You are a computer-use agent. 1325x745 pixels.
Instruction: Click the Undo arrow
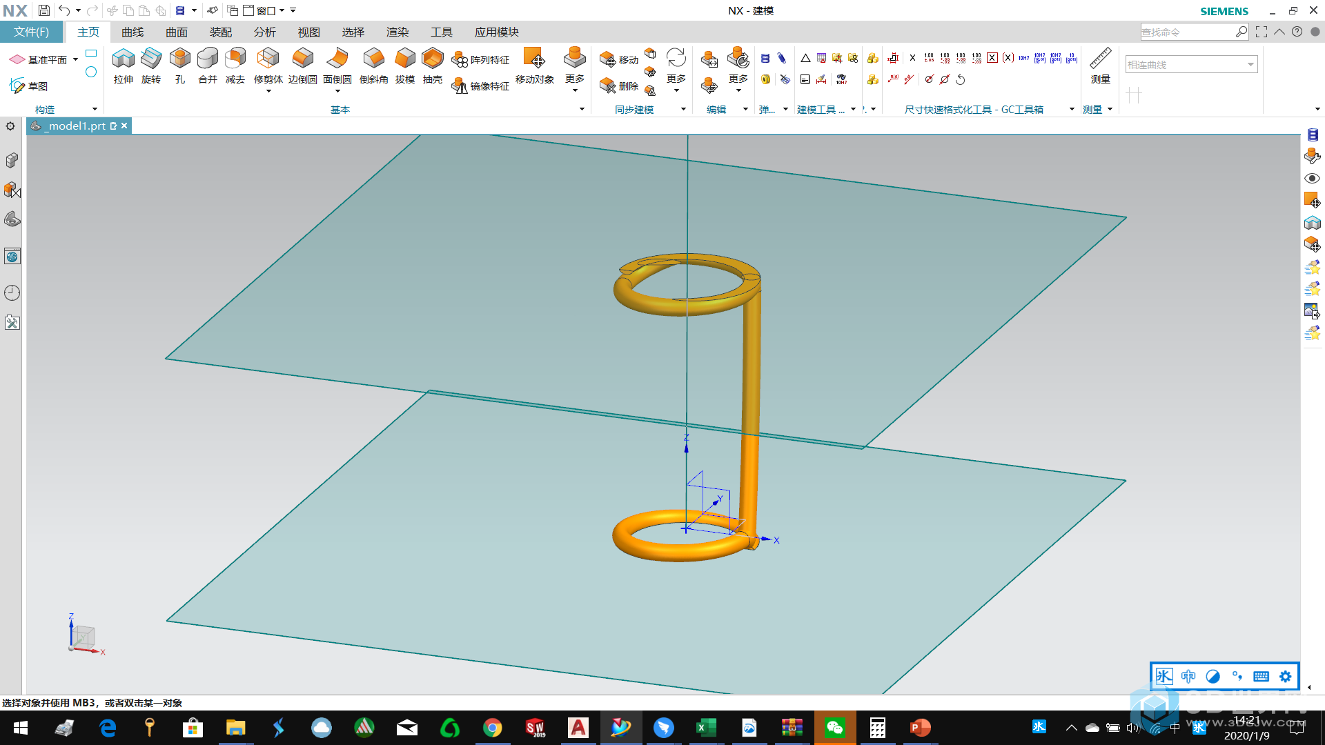click(64, 10)
